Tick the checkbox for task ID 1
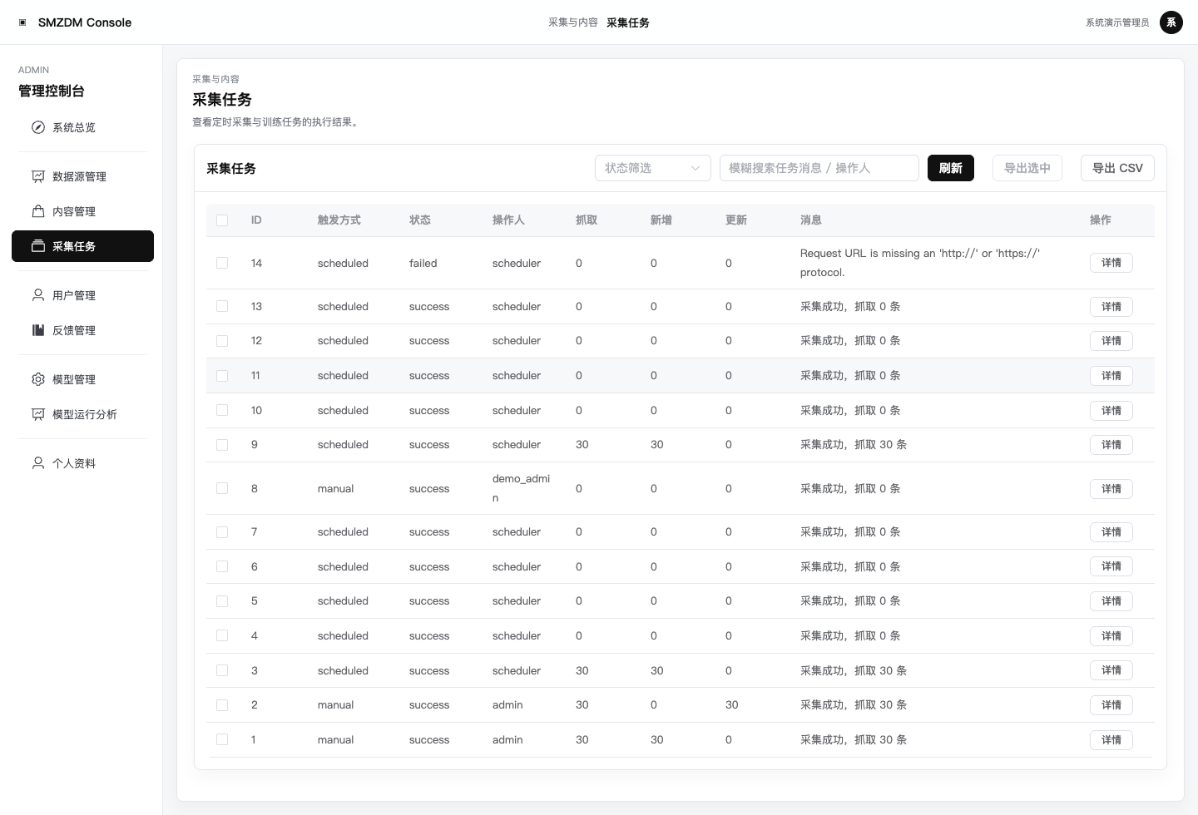1198x815 pixels. click(x=222, y=739)
